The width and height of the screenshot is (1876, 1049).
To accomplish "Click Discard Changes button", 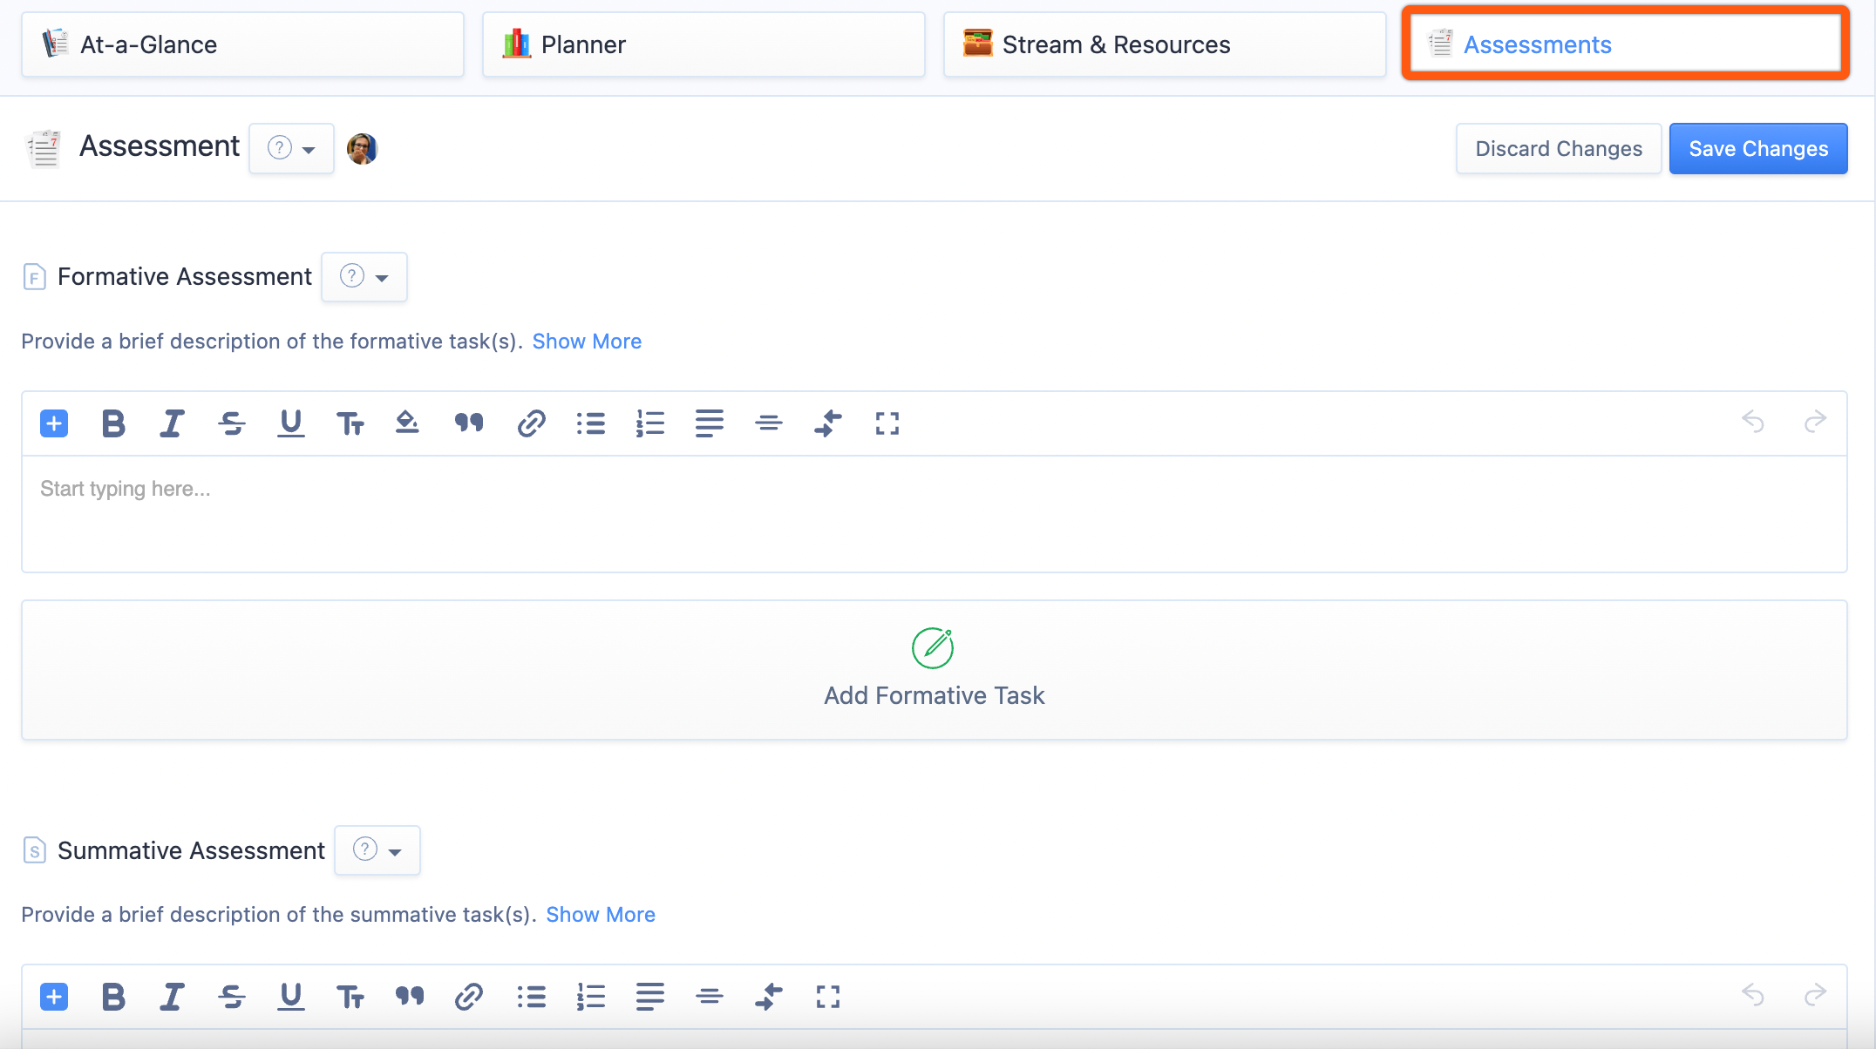I will click(x=1558, y=149).
